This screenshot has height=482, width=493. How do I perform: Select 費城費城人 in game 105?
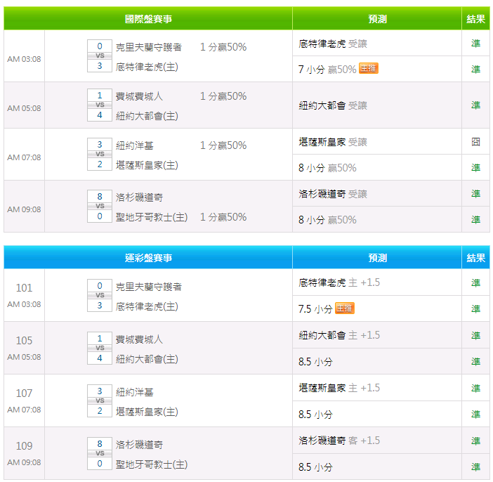point(139,339)
